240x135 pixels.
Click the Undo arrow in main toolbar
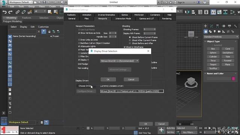4,12
